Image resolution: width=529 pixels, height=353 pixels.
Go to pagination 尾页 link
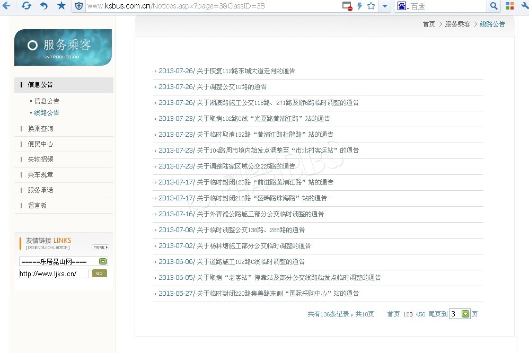435,314
